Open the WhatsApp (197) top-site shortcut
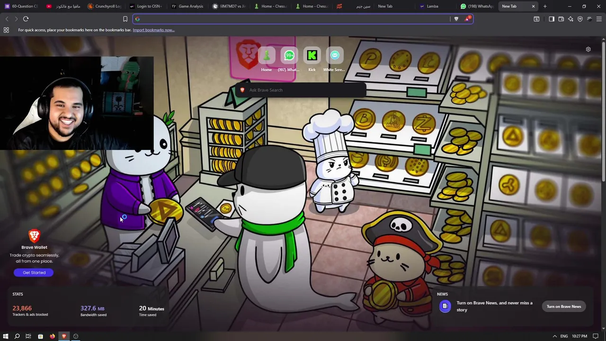Viewport: 606px width, 341px height. click(x=289, y=60)
